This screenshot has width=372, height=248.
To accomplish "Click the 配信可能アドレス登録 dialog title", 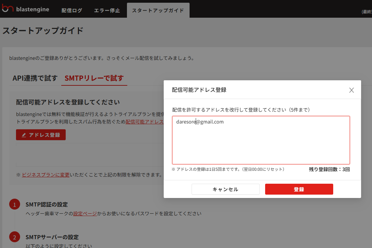I will tap(199, 90).
